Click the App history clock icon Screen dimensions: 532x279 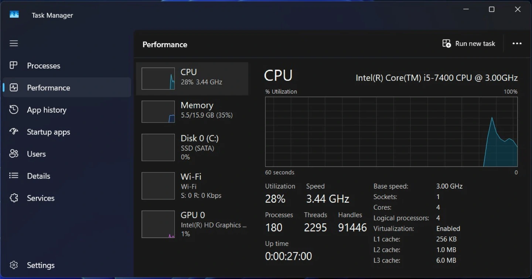pyautogui.click(x=14, y=110)
